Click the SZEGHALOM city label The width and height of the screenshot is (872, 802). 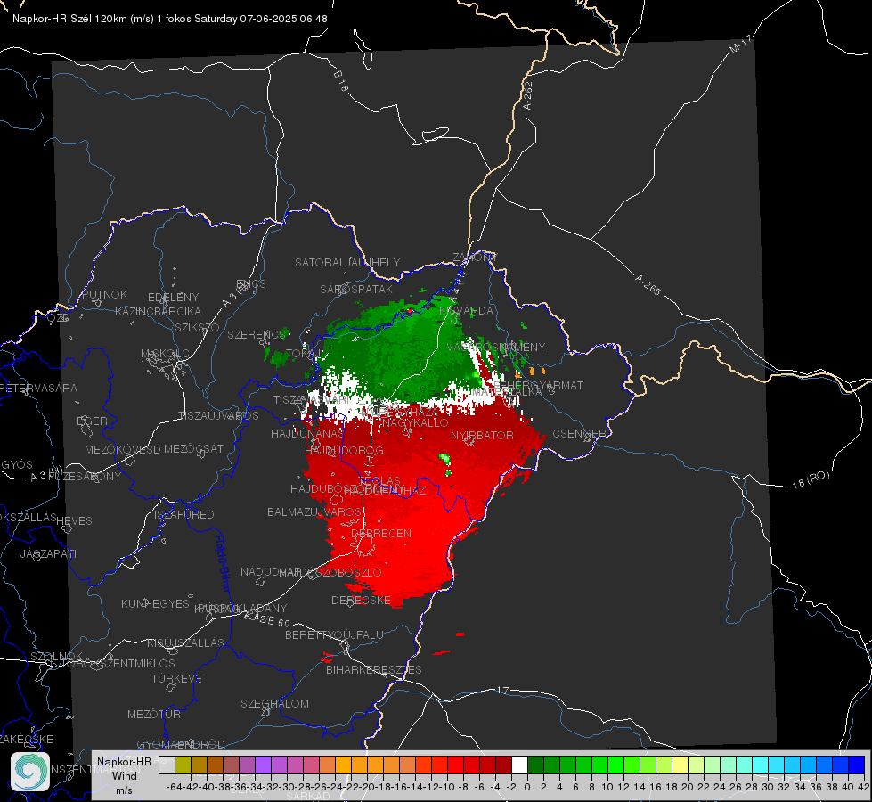pos(274,703)
